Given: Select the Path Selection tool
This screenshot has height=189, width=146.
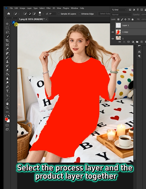Looking at the screenshot, I should [x=7, y=95].
